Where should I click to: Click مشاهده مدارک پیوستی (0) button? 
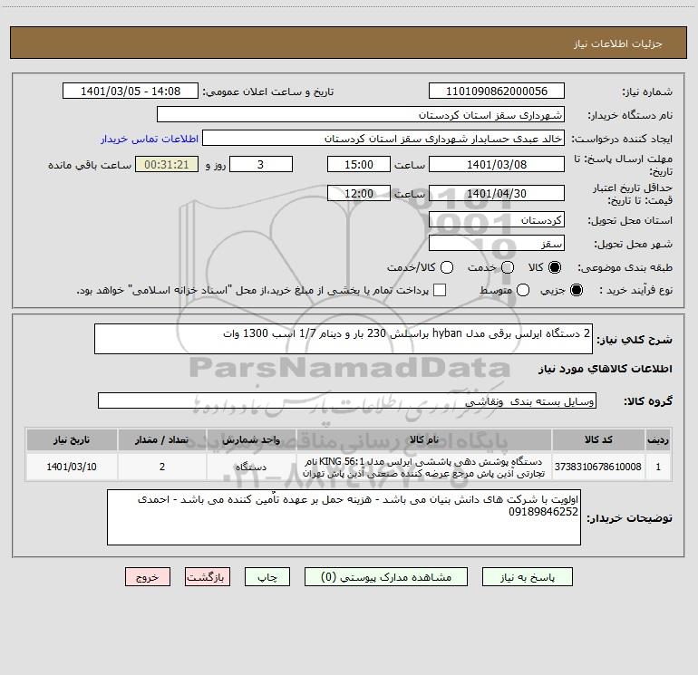[386, 577]
